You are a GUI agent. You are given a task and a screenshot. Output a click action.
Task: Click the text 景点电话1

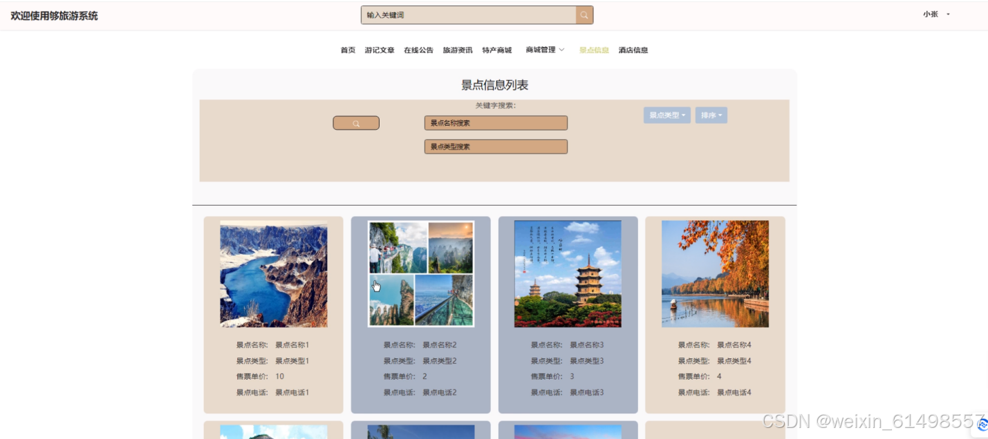click(x=292, y=393)
